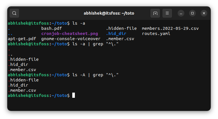Click .hidden-file next to bash.pdf
The height and width of the screenshot is (119, 218).
(x=122, y=28)
